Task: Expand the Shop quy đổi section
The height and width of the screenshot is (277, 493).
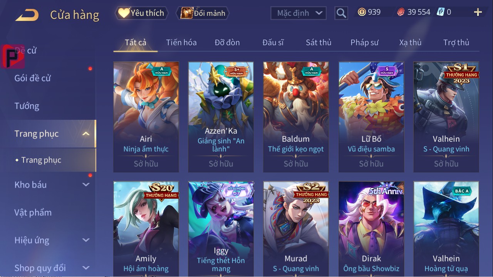Action: tap(86, 268)
